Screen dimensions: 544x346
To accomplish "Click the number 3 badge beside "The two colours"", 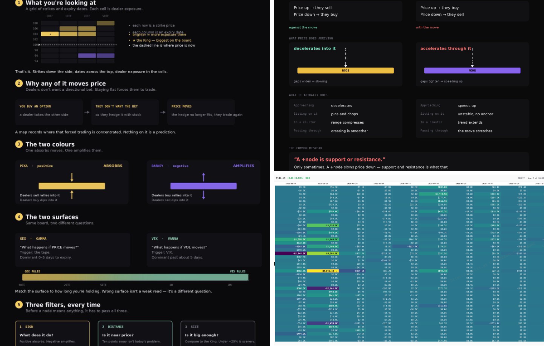I will [x=19, y=144].
